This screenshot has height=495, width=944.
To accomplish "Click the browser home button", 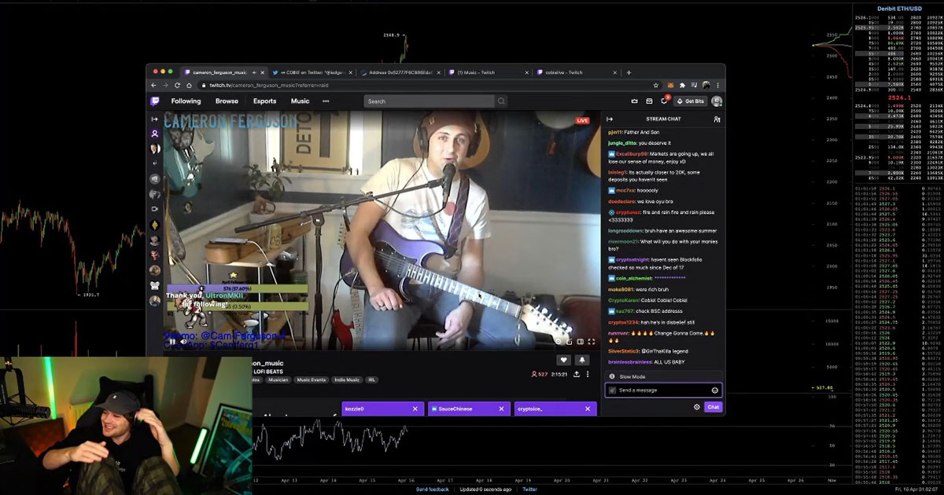I will tap(189, 85).
